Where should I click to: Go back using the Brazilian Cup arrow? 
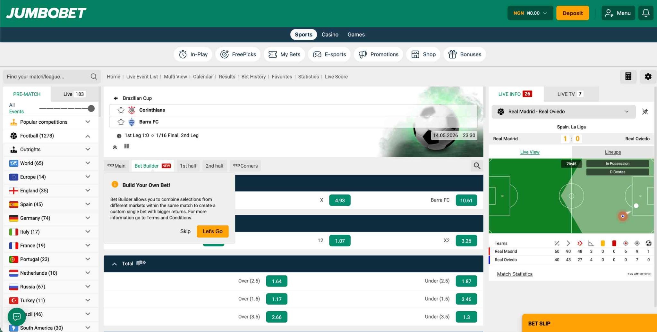(116, 98)
